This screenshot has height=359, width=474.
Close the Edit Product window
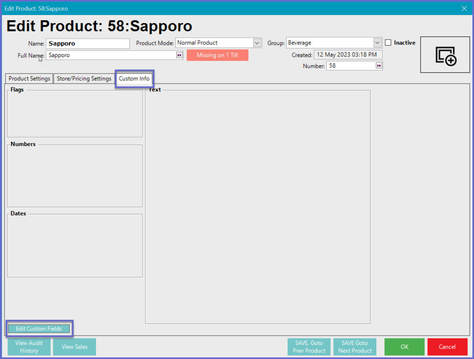(464, 8)
